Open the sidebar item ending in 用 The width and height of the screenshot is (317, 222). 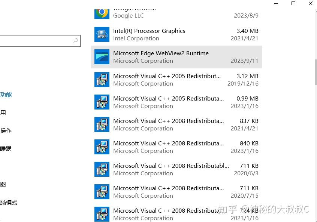pos(3,113)
